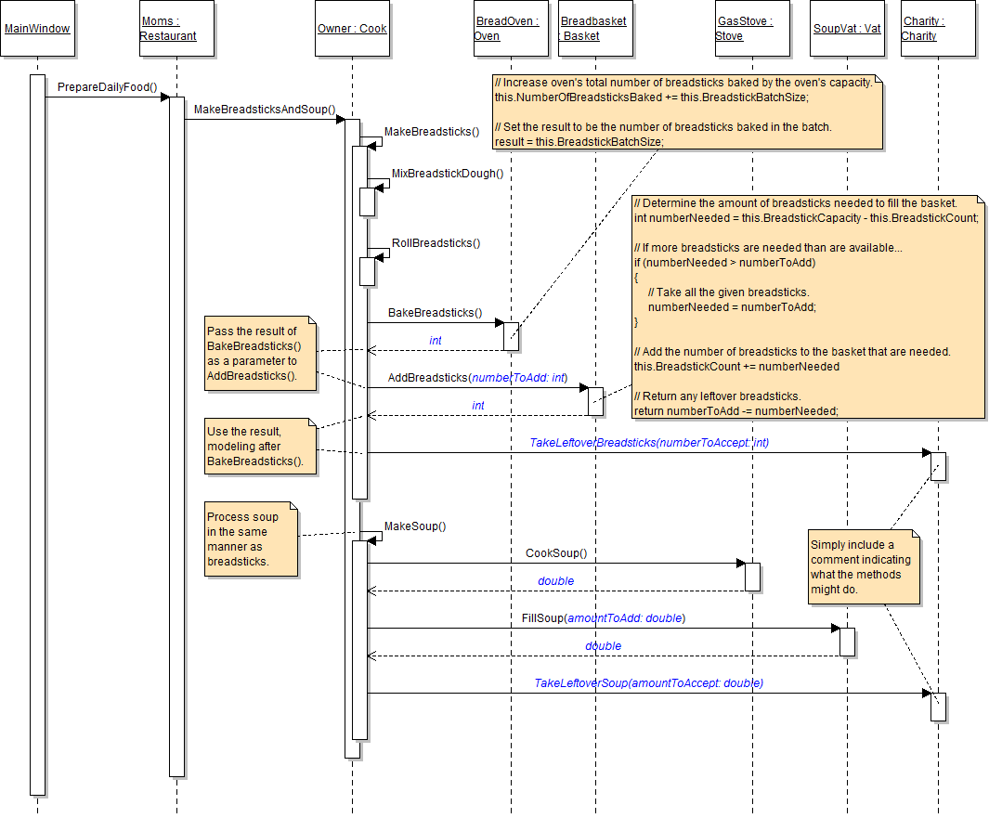Screen dimensions: 989x831
Task: Select the SoupVat : Vat object box
Action: [847, 29]
